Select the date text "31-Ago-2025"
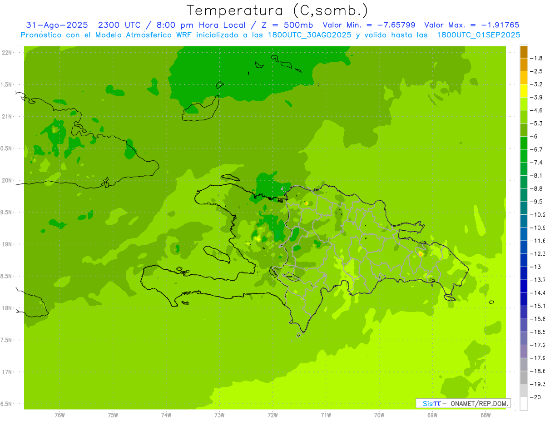 (x=57, y=25)
